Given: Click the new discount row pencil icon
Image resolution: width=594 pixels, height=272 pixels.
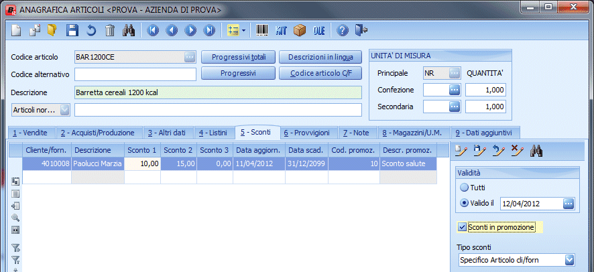Looking at the screenshot, I should [x=461, y=151].
